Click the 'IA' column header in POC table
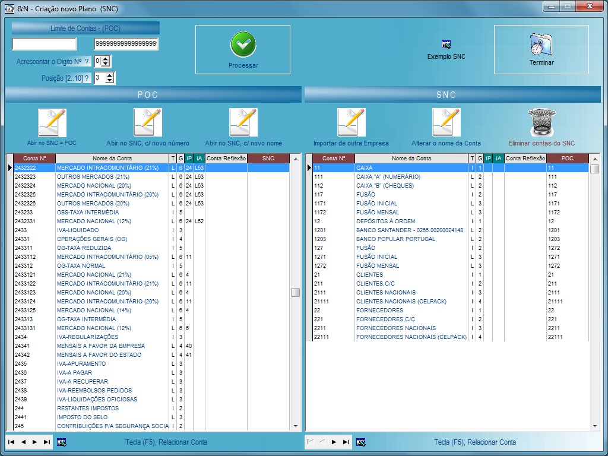The width and height of the screenshot is (608, 456). [199, 158]
